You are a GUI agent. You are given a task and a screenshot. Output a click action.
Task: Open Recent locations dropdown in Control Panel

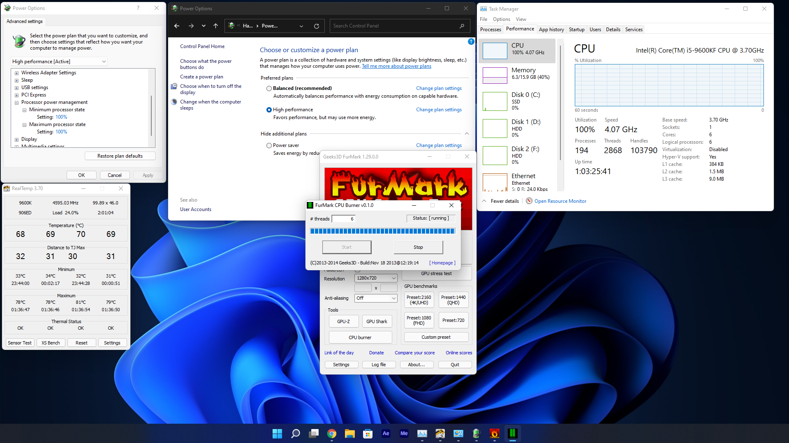pos(204,26)
